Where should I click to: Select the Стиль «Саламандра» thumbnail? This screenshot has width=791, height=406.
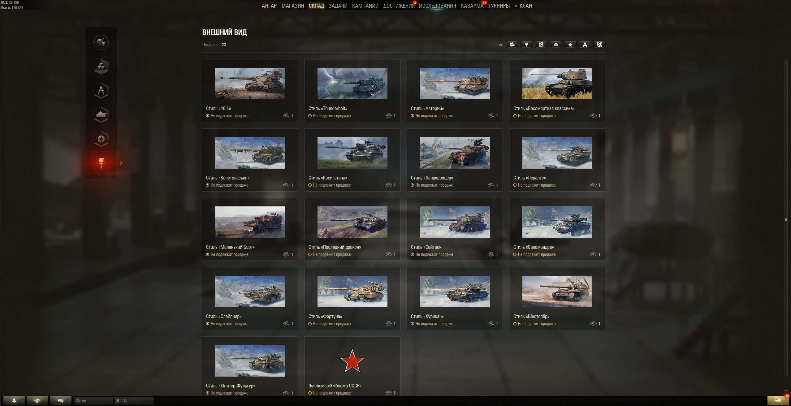coord(557,222)
